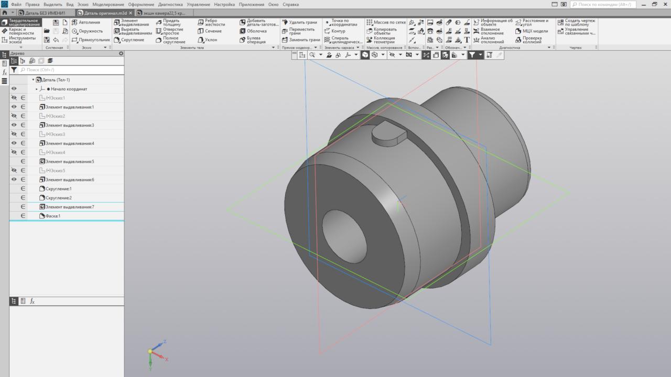Click Добавить деталь-заготовку tool
This screenshot has width=671, height=377.
click(259, 23)
